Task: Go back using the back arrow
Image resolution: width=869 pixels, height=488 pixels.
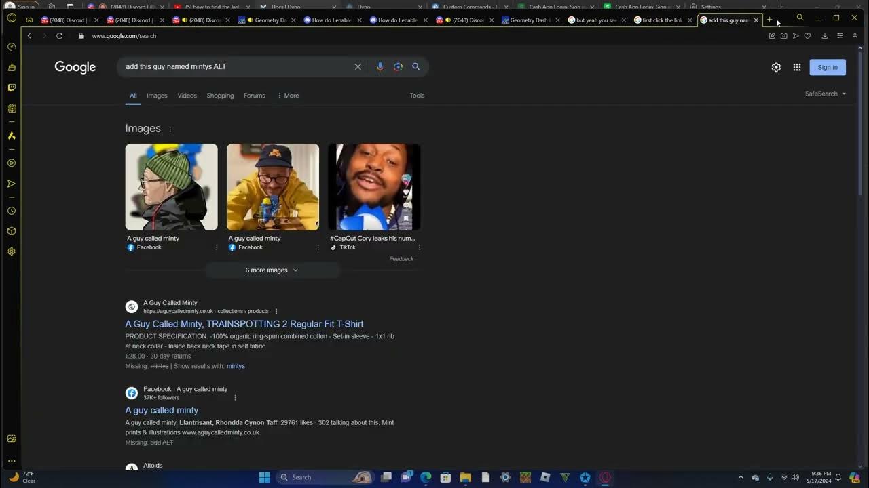Action: point(29,35)
